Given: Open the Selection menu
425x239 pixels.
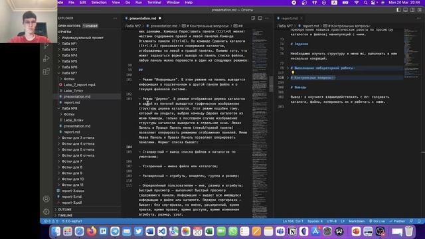Looking at the screenshot, I should coord(99,3).
